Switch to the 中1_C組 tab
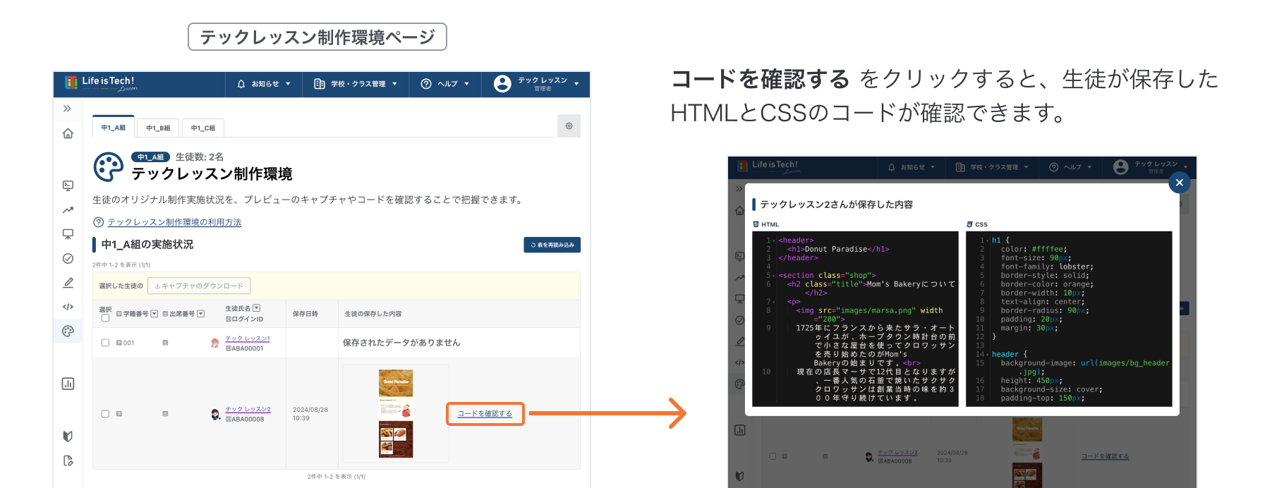The height and width of the screenshot is (488, 1284). (203, 128)
